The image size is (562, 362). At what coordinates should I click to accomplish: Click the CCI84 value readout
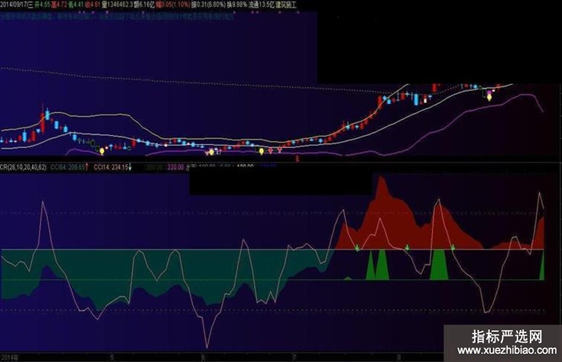(x=68, y=167)
